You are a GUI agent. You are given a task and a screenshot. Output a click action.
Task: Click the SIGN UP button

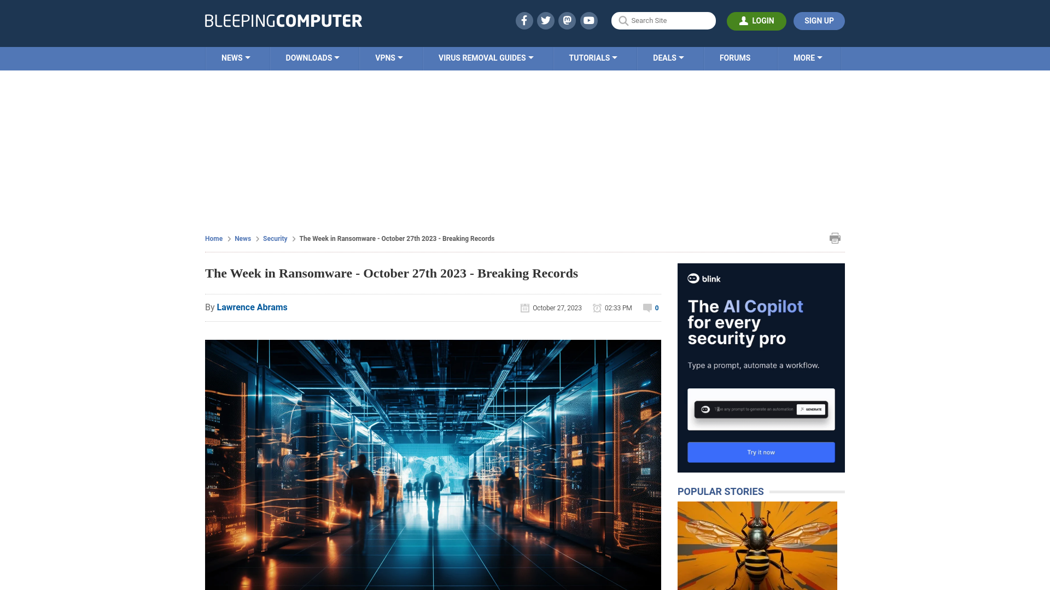(819, 21)
